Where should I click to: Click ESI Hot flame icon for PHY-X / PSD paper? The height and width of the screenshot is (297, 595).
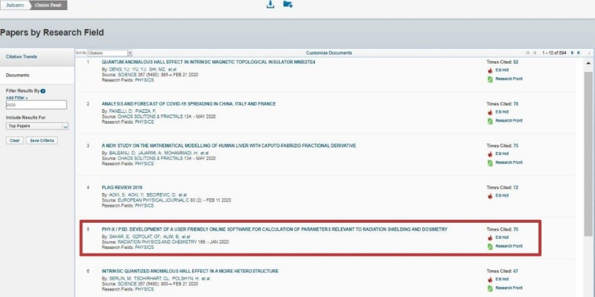(490, 238)
